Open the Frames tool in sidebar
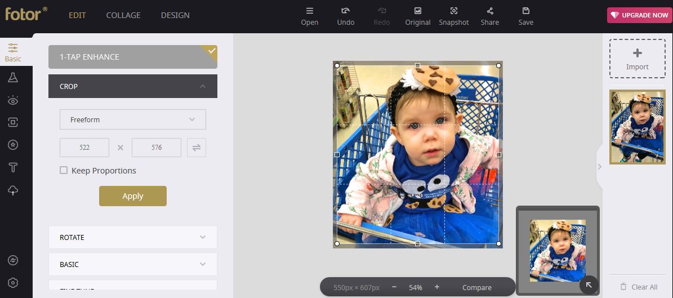673x298 pixels. pyautogui.click(x=13, y=122)
